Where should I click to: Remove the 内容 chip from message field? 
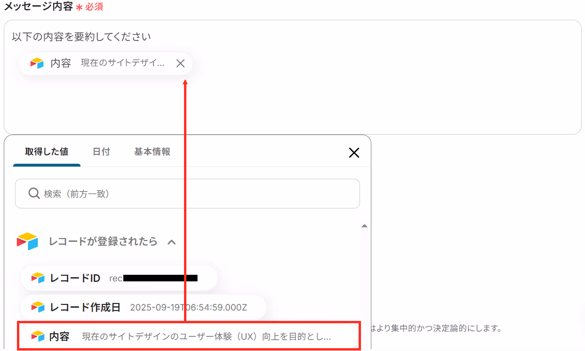180,64
